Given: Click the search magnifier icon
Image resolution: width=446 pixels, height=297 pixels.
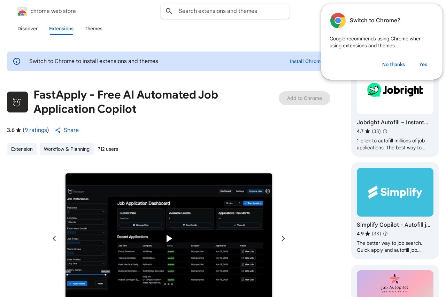Looking at the screenshot, I should click(169, 11).
